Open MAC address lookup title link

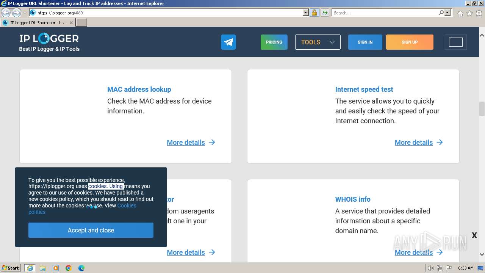point(139,89)
